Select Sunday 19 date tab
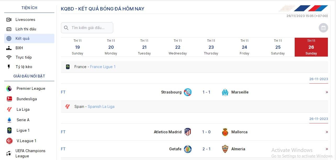Image resolution: width=336 pixels, height=160 pixels. 77,47
